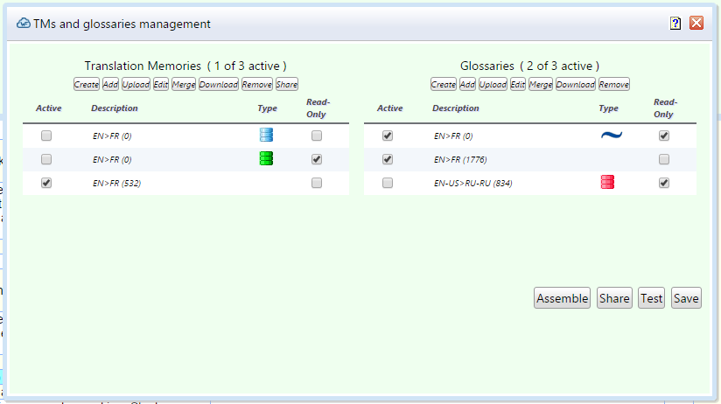Click the help question mark icon
The width and height of the screenshot is (721, 404).
[x=675, y=24]
